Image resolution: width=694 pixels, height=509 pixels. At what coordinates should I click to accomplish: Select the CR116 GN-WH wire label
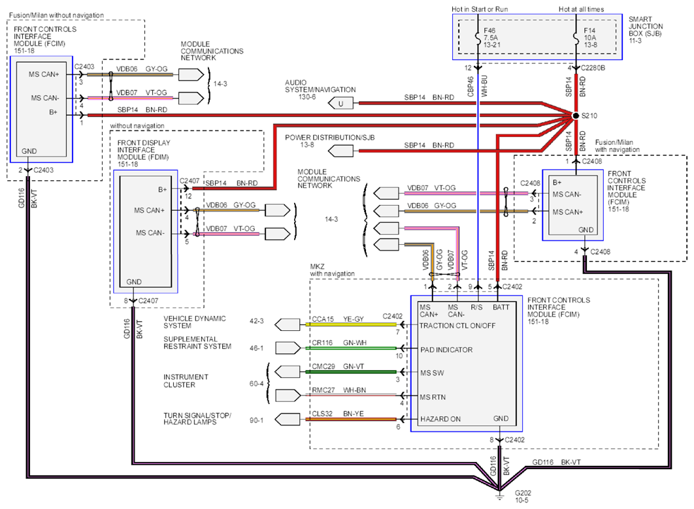(x=339, y=343)
